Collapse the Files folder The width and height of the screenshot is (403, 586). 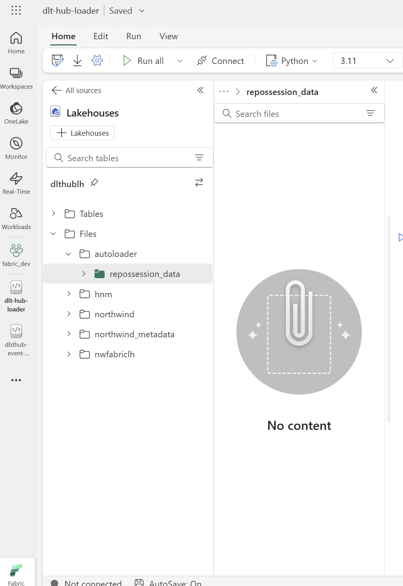[53, 233]
